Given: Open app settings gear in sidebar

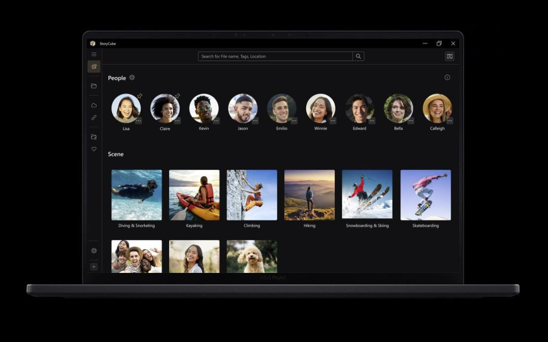Looking at the screenshot, I should pyautogui.click(x=94, y=251).
